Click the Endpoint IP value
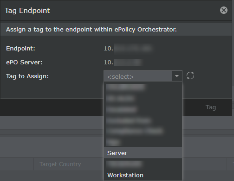The width and height of the screenshot is (234, 181). tap(128, 49)
